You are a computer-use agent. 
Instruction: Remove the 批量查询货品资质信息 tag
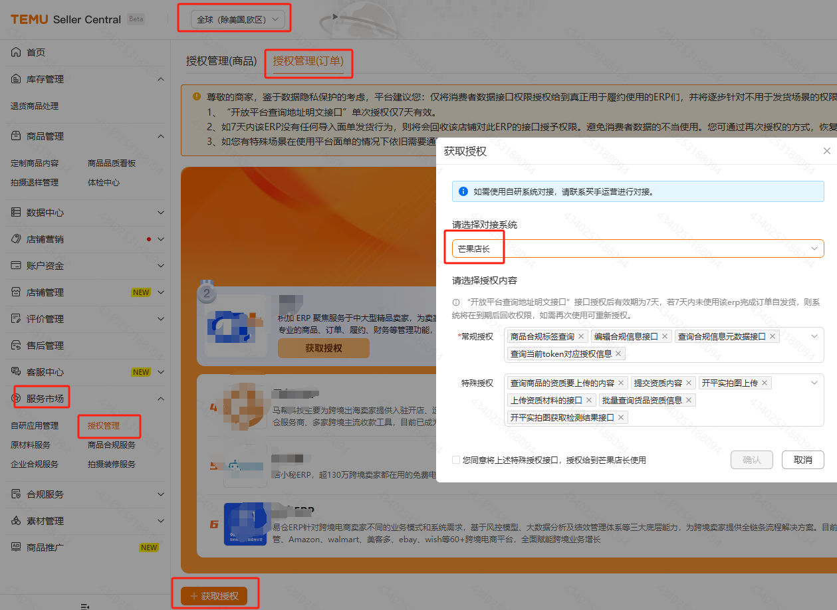coord(689,400)
